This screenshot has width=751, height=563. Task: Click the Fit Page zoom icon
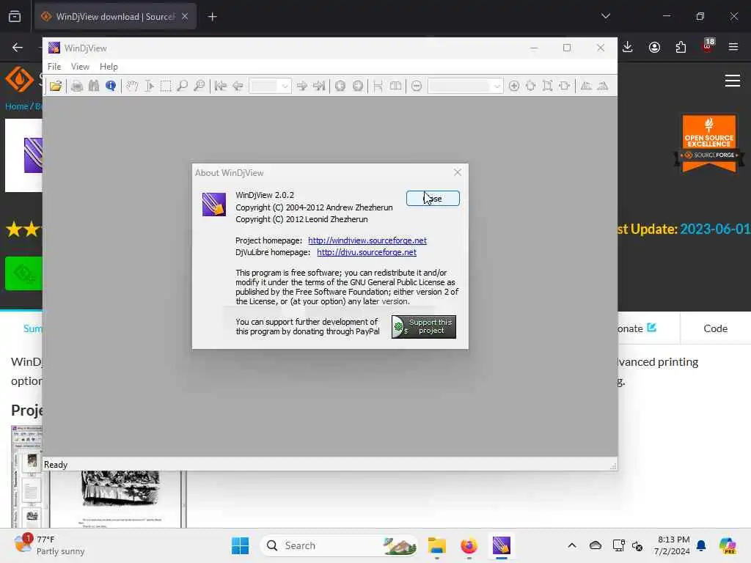coord(547,87)
